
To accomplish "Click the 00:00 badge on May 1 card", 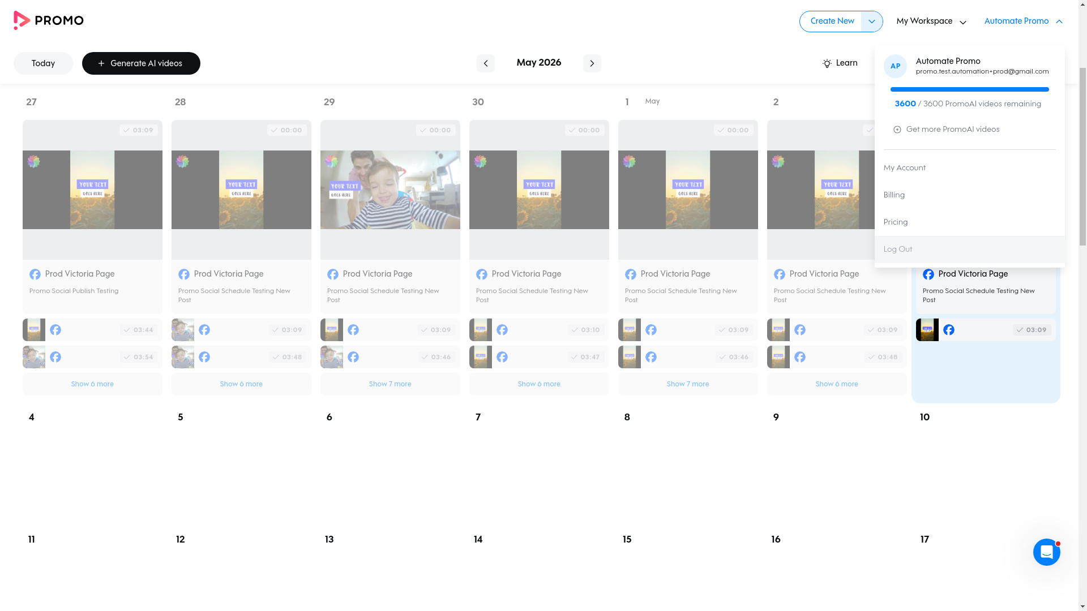I will pyautogui.click(x=734, y=130).
